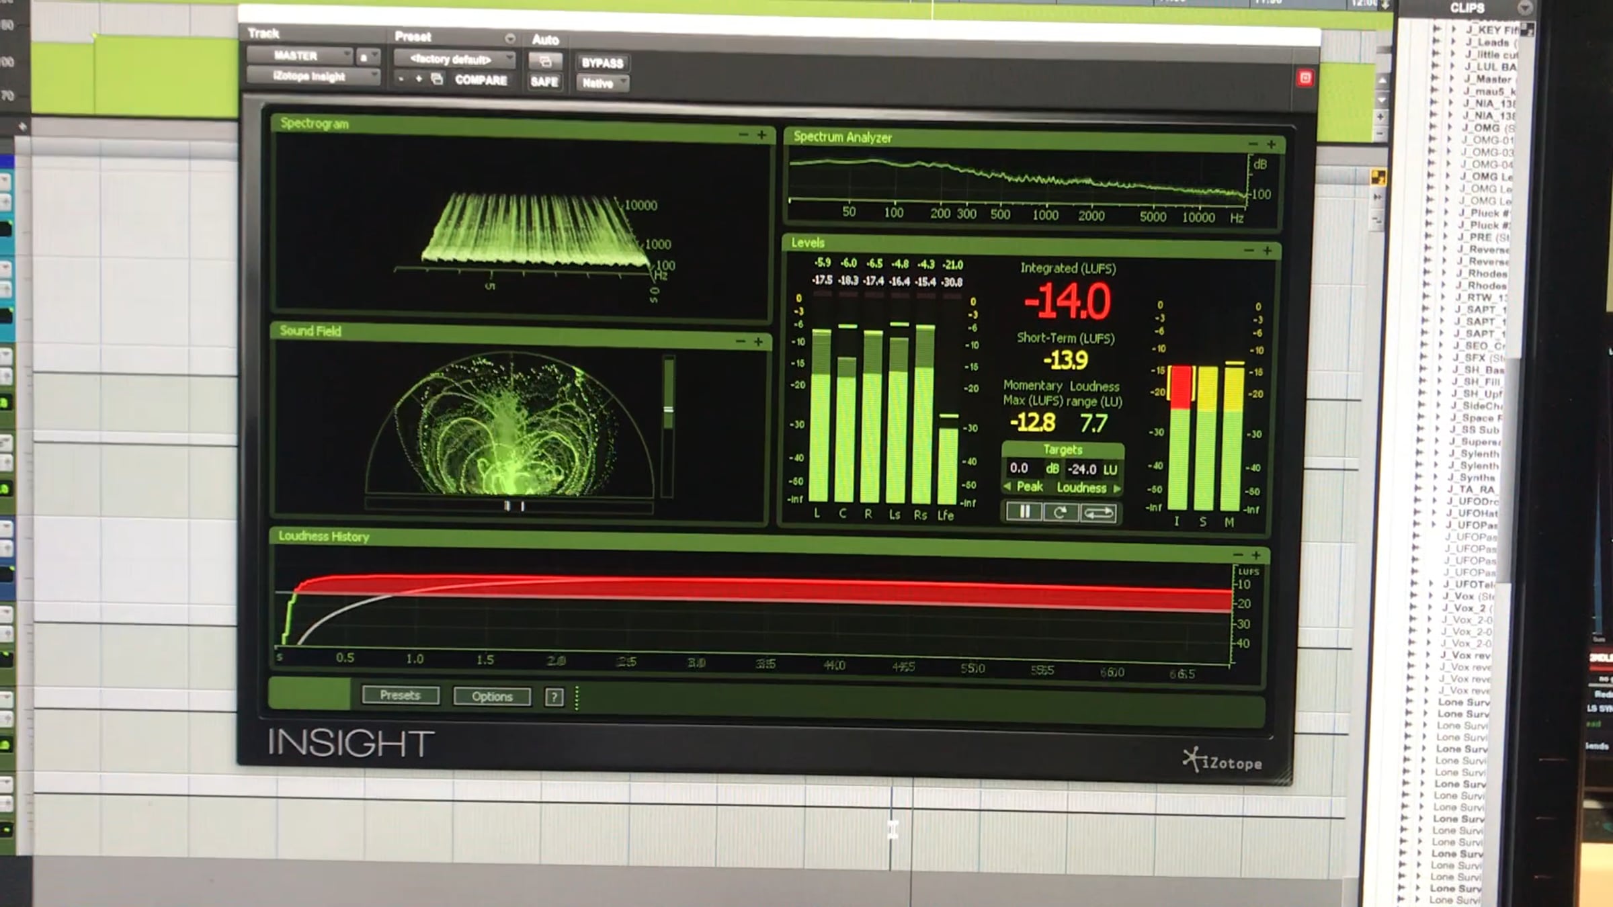
Task: Select the J_mau5 clip row
Action: pyautogui.click(x=1489, y=91)
